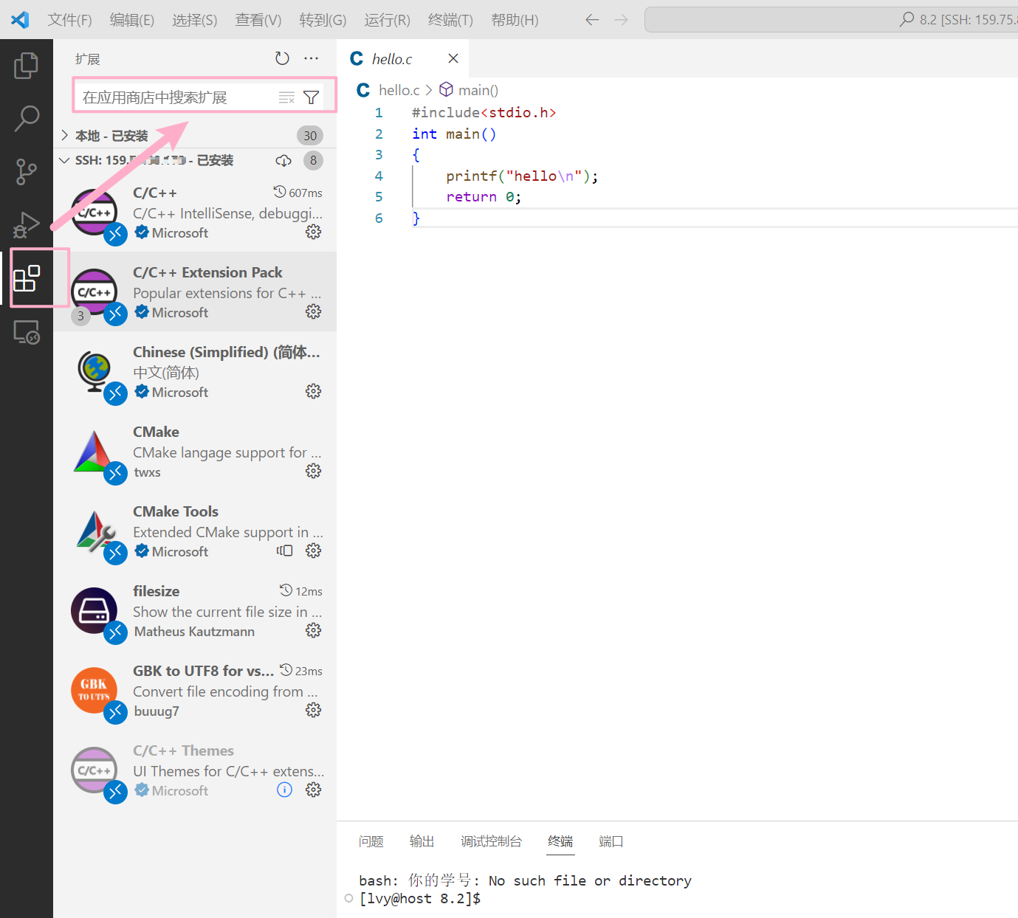Go back with the left arrow
This screenshot has height=918, width=1018.
click(x=592, y=20)
